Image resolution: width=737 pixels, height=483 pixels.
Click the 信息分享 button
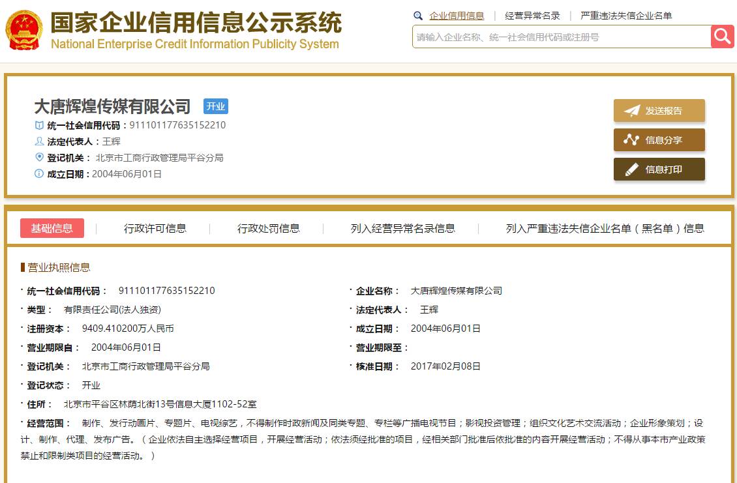pos(659,140)
